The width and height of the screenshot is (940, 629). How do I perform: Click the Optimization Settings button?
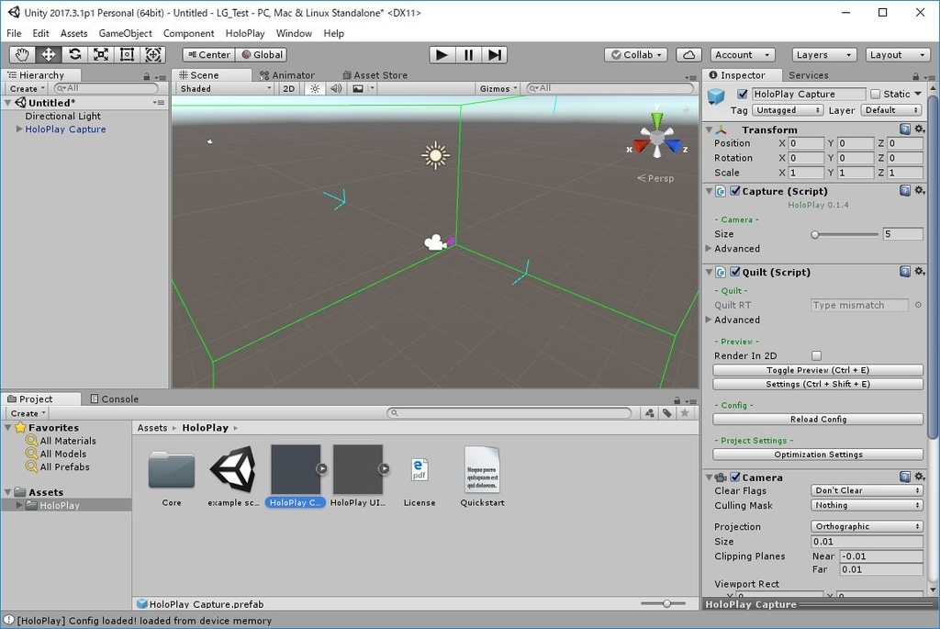point(818,455)
